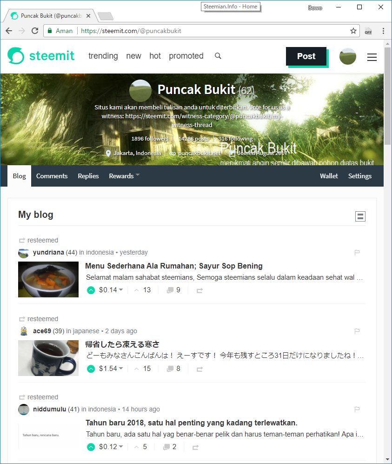Click the vertical scrollbar thumb
The height and width of the screenshot is (464, 392).
(387, 96)
